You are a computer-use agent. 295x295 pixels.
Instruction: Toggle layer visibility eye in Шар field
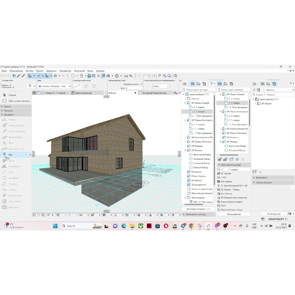pos(40,86)
